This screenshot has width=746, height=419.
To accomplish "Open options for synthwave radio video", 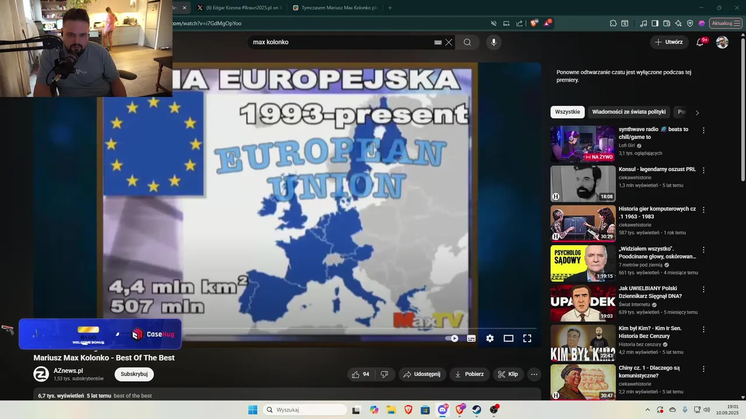I will click(703, 130).
